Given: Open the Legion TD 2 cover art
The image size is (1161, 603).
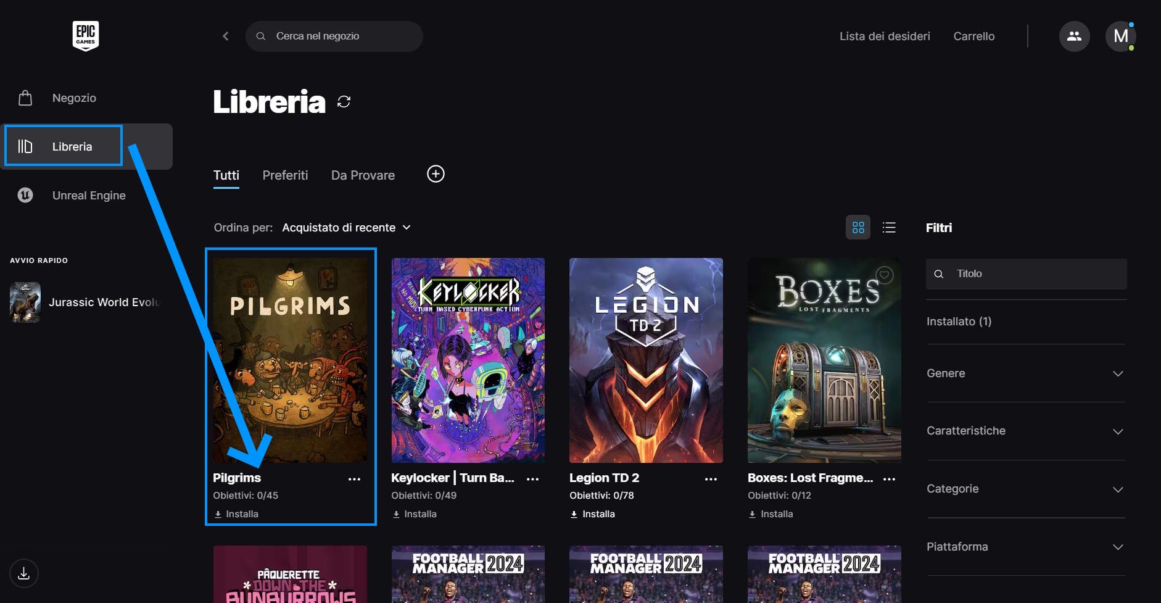Looking at the screenshot, I should click(646, 360).
